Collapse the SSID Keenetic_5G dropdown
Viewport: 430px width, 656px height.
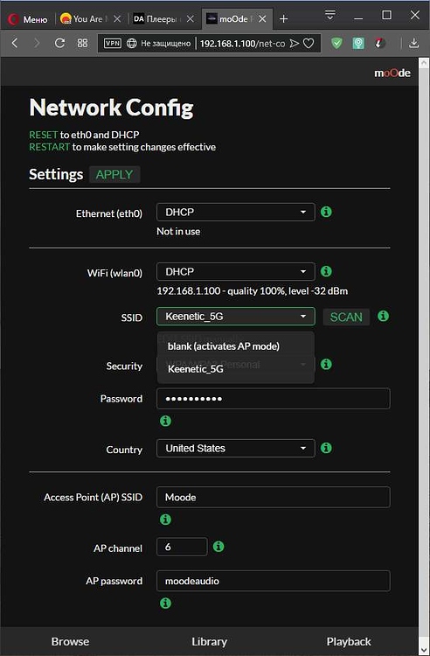236,317
